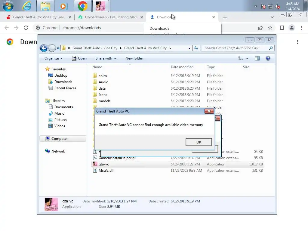Image resolution: width=308 pixels, height=231 pixels.
Task: Close the Grand Theft Auto VC error dialog
Action: 209,111
